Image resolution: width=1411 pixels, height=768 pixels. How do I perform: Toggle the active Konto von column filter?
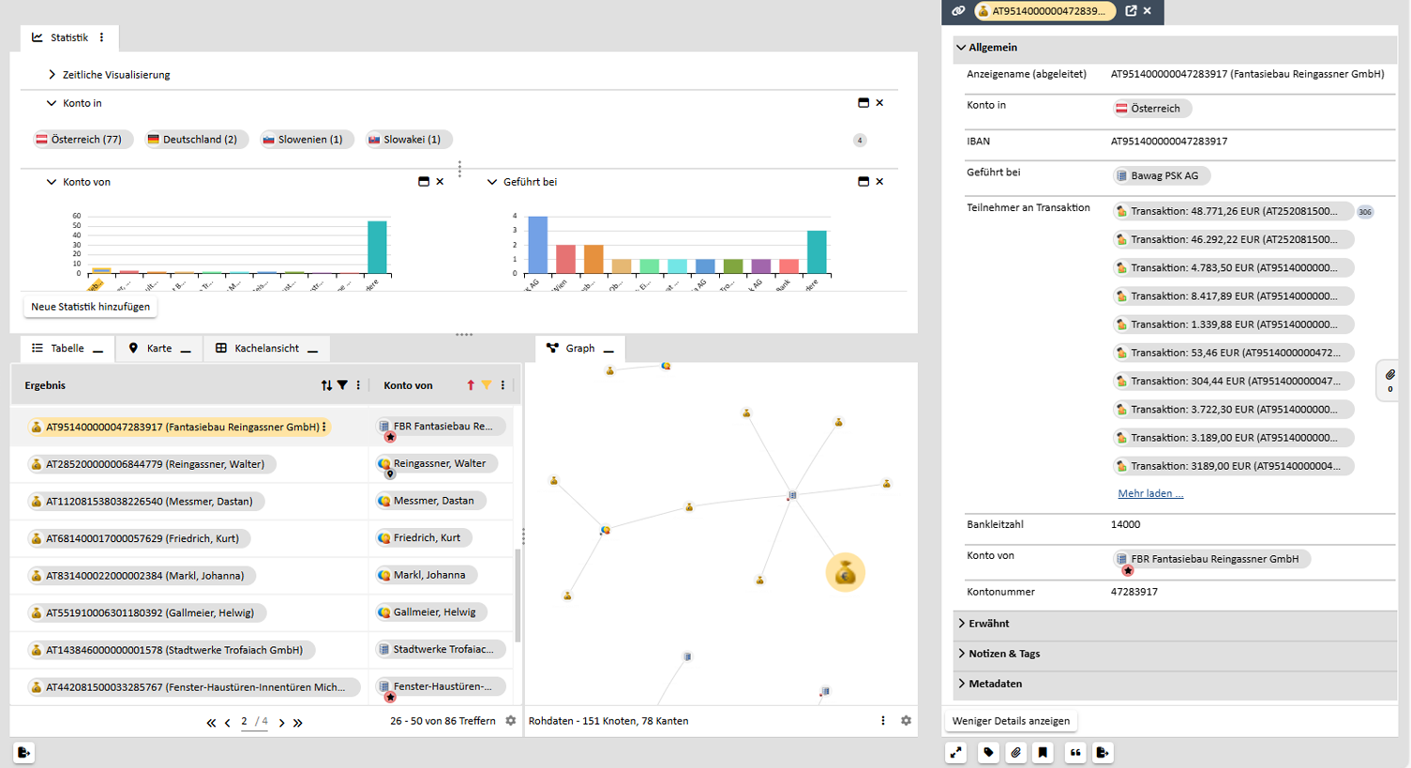(487, 385)
